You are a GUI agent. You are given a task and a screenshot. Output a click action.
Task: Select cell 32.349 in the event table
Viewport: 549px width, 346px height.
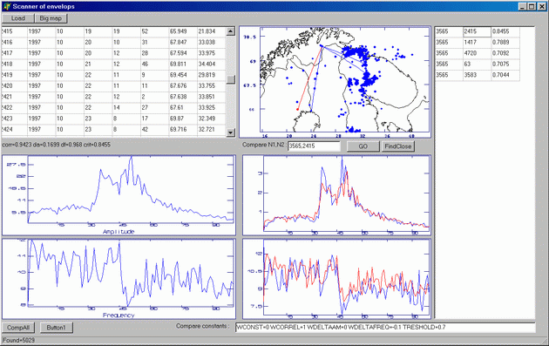point(211,119)
